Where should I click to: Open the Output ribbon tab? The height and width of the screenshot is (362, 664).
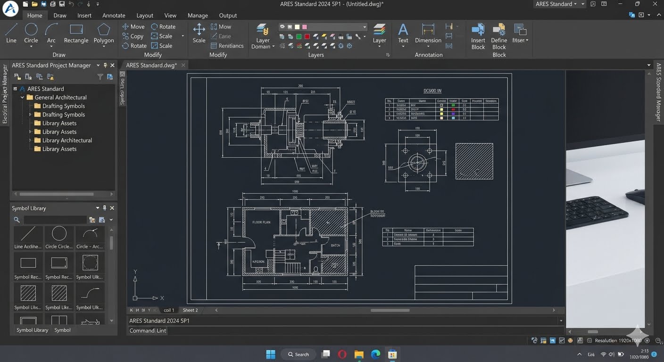pyautogui.click(x=228, y=16)
